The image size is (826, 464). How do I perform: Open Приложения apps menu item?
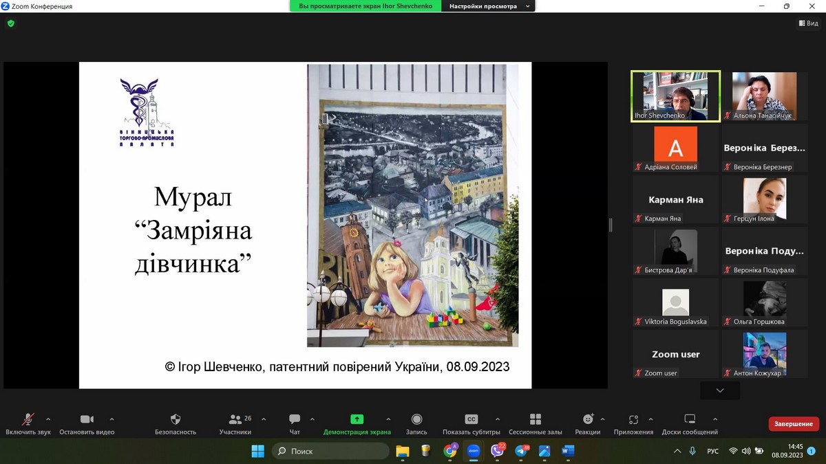click(633, 420)
